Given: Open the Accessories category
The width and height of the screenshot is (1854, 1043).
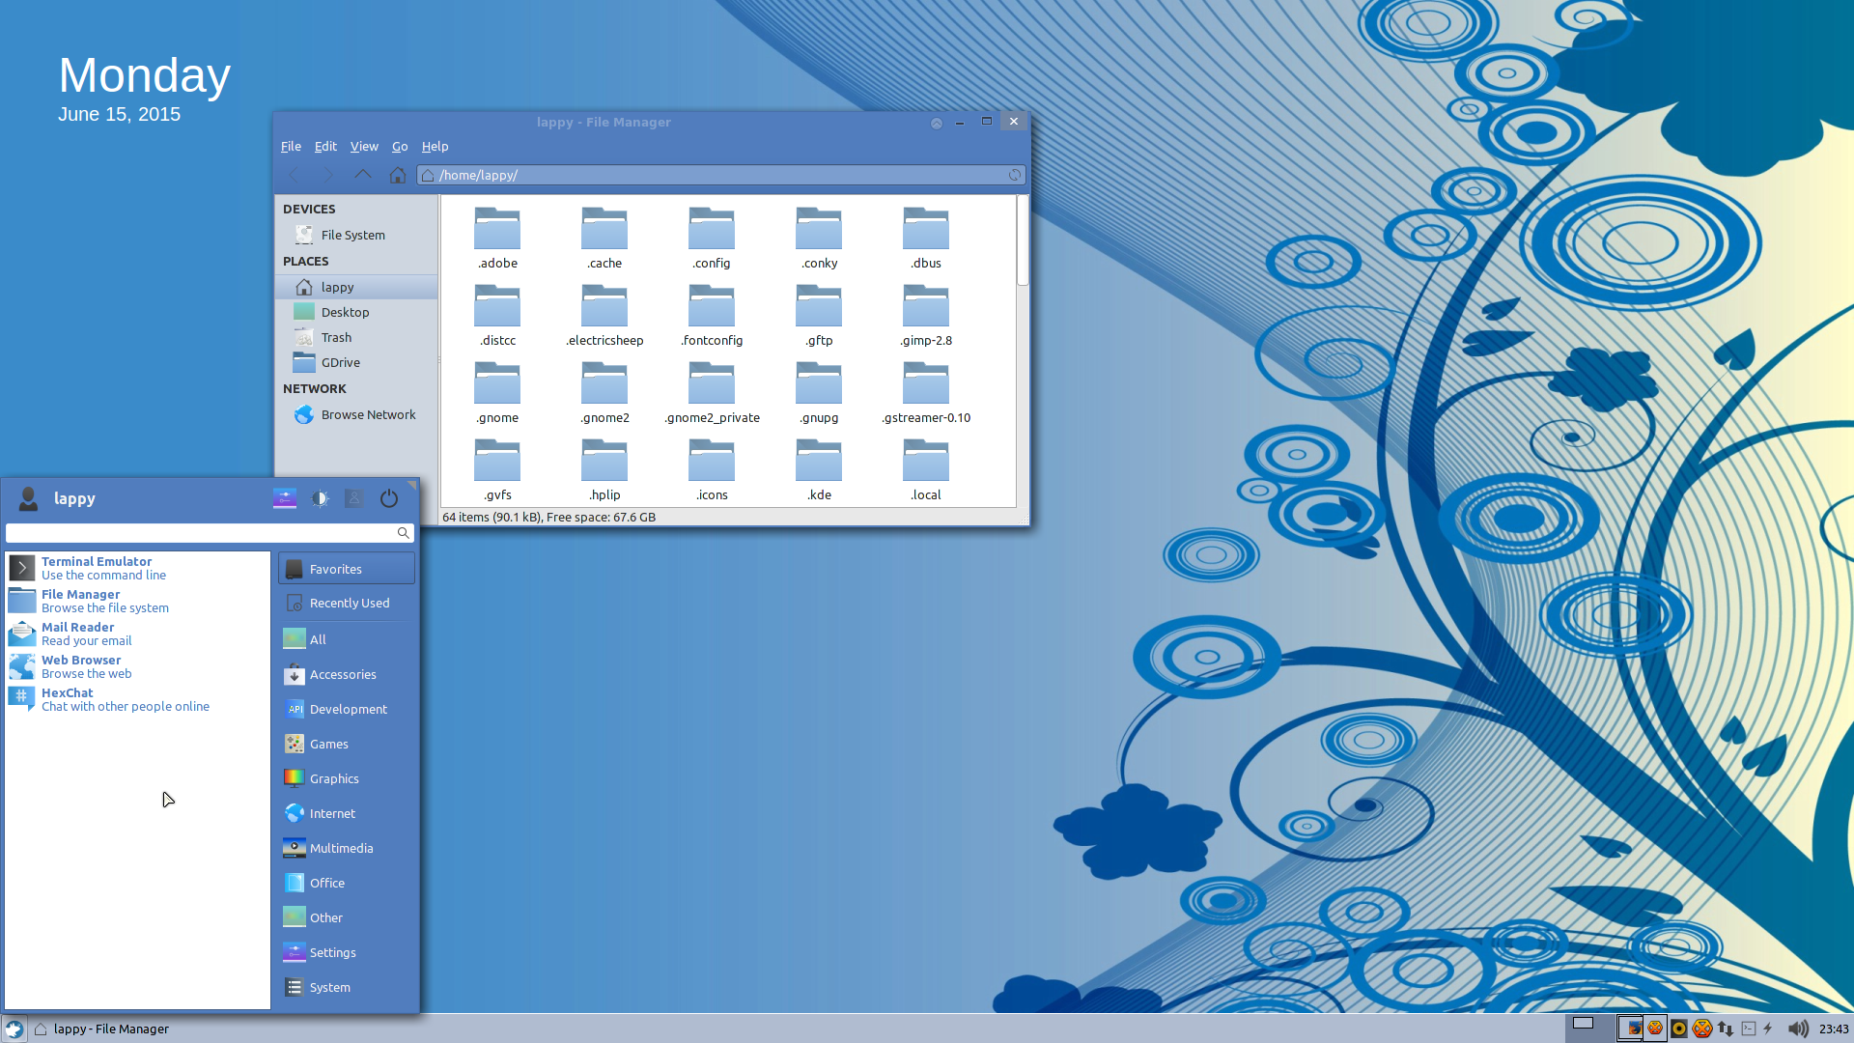Looking at the screenshot, I should point(347,674).
